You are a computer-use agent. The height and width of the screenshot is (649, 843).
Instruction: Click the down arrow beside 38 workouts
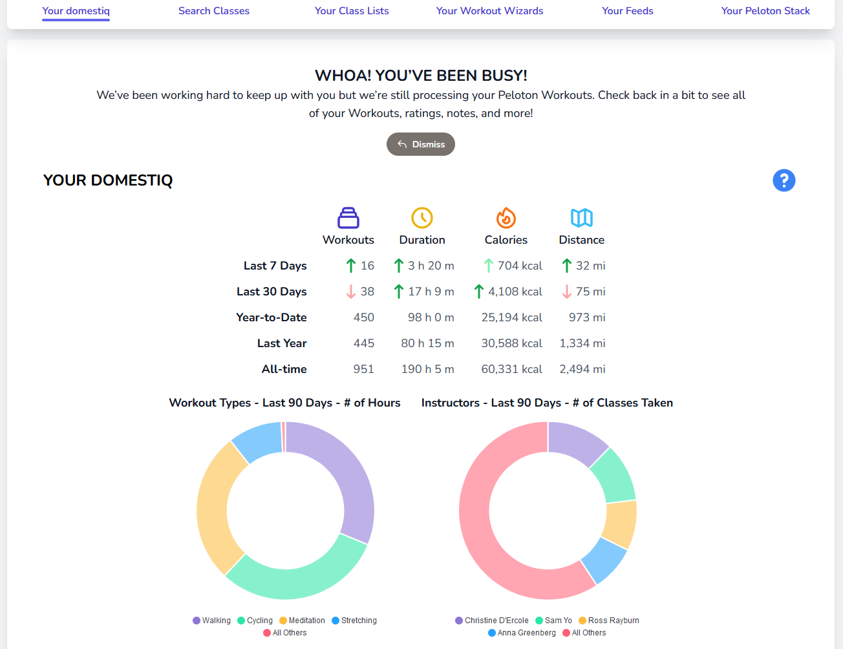click(x=351, y=292)
